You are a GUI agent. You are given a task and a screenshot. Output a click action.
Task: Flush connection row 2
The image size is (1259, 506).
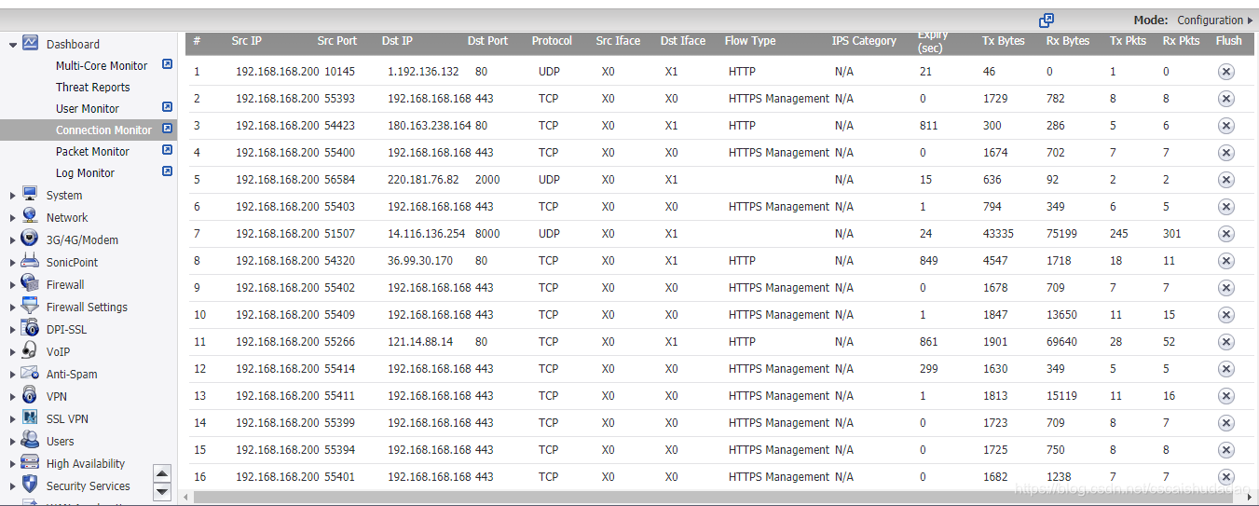click(1225, 99)
